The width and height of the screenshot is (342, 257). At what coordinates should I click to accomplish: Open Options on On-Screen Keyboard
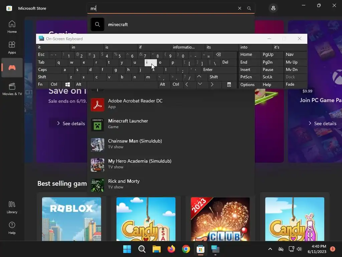click(x=250, y=85)
